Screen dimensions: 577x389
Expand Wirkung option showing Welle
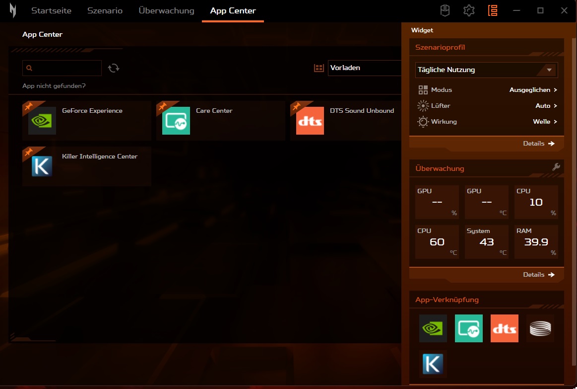545,122
